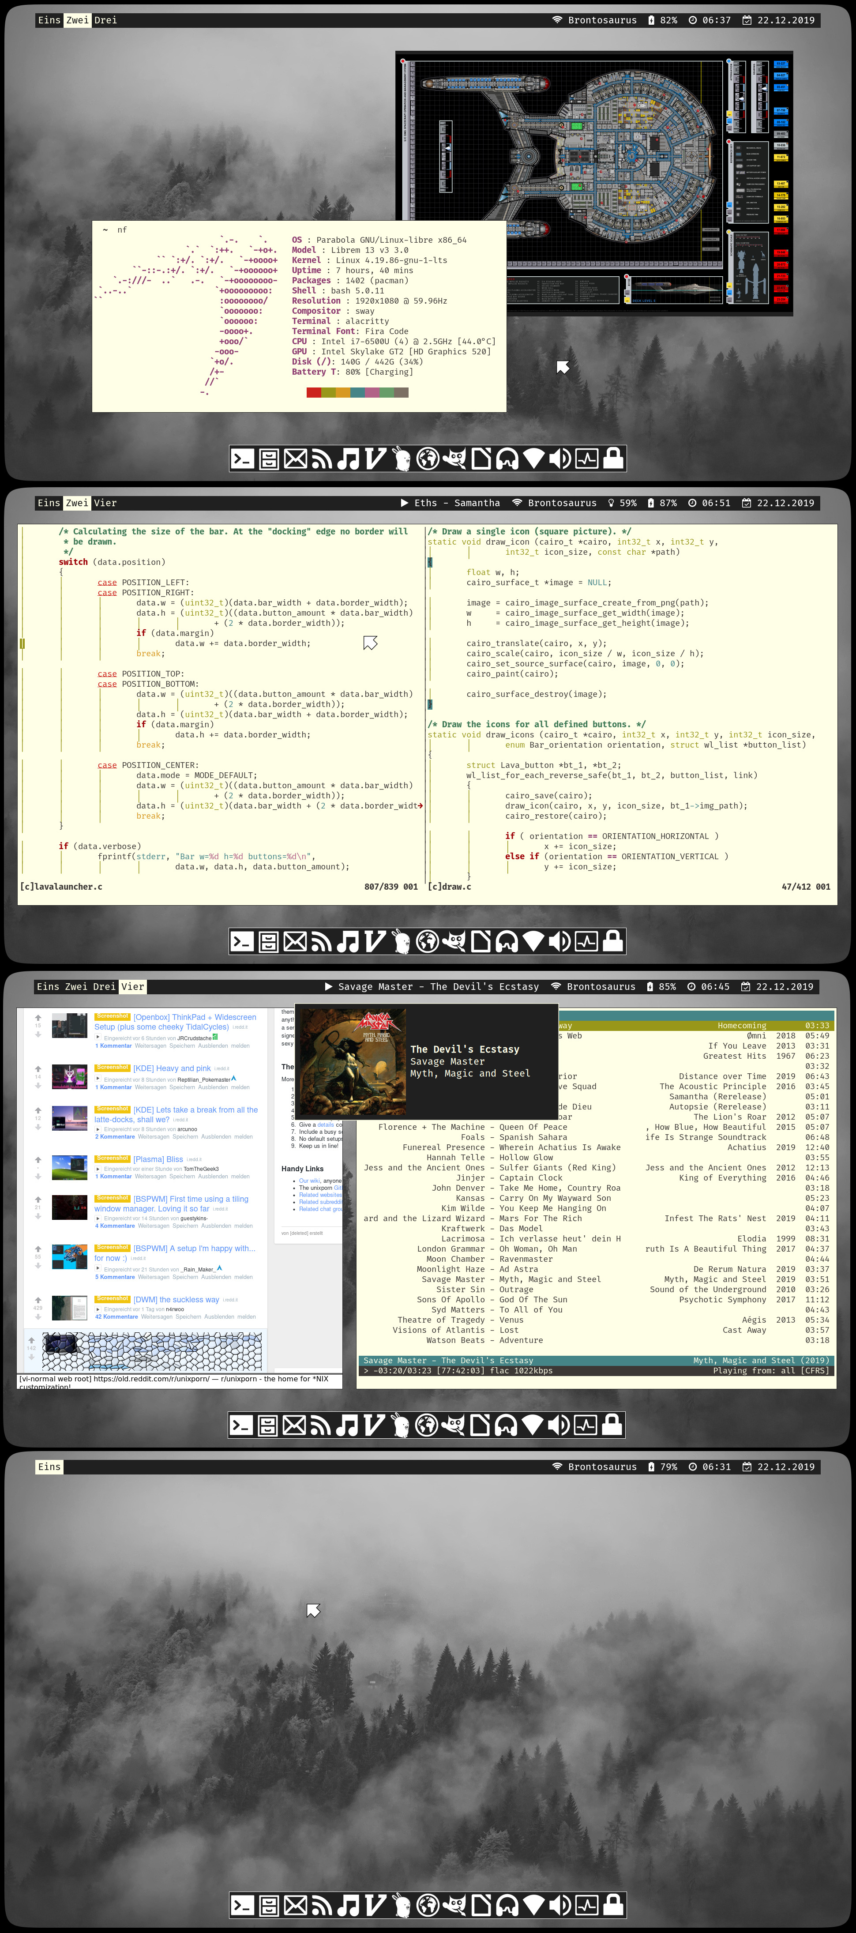Open the 42 Kommentare link

pyautogui.click(x=116, y=1317)
